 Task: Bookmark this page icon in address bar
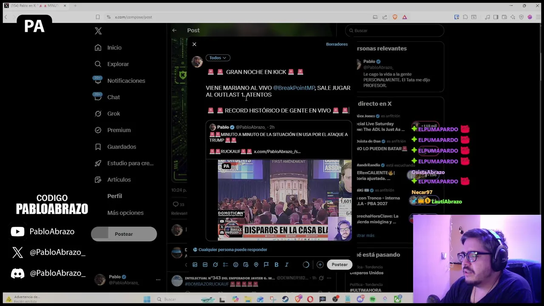(x=97, y=17)
